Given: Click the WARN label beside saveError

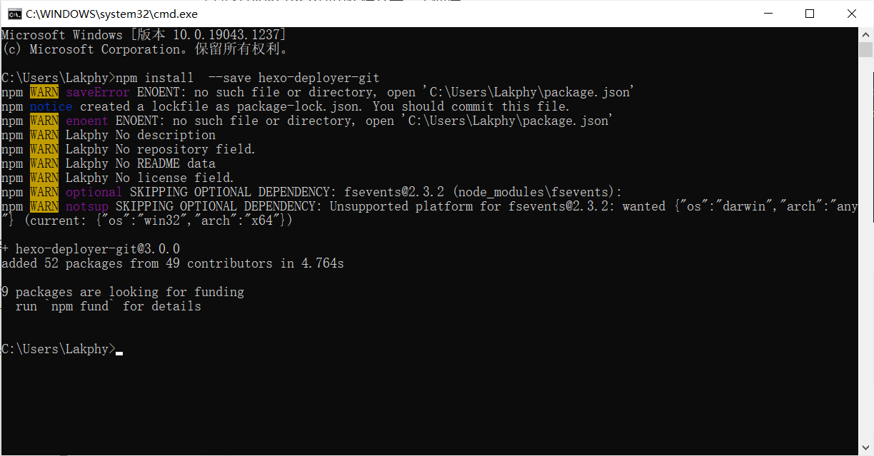Looking at the screenshot, I should [44, 92].
